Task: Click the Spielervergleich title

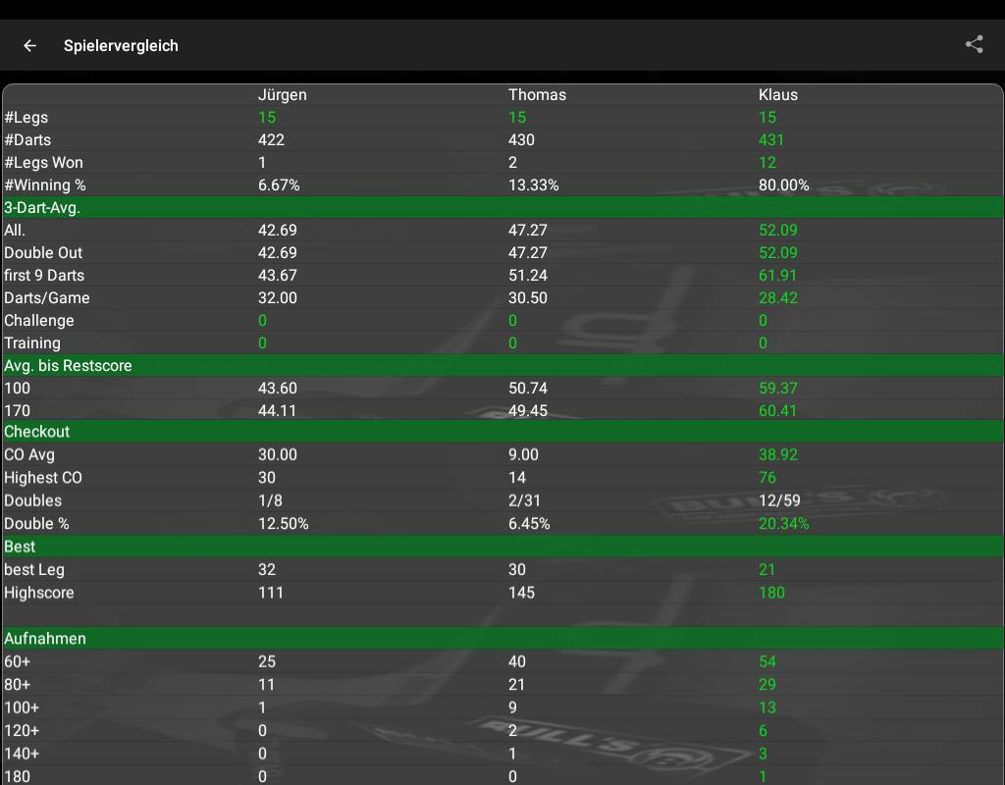Action: [121, 45]
